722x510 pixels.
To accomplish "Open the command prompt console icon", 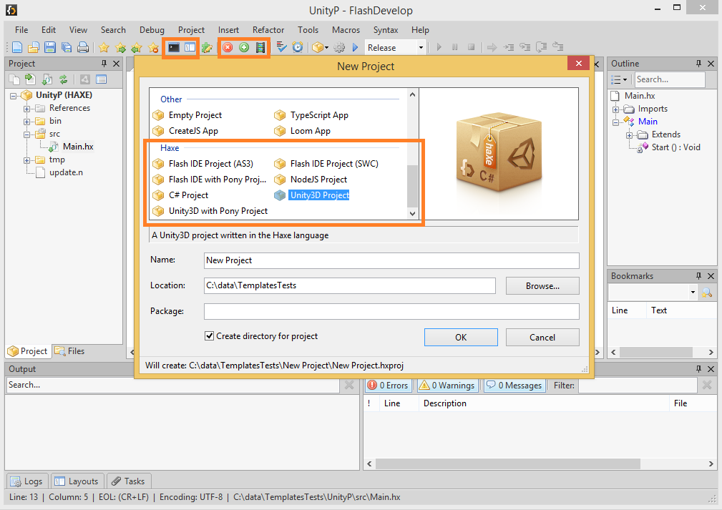I will [x=174, y=47].
